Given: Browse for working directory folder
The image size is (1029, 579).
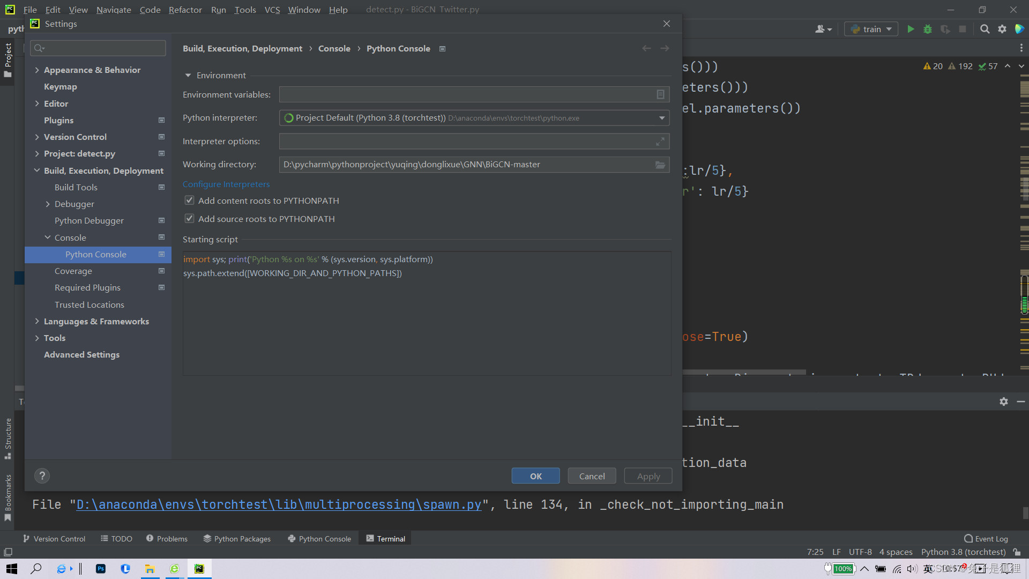Looking at the screenshot, I should coord(660,165).
